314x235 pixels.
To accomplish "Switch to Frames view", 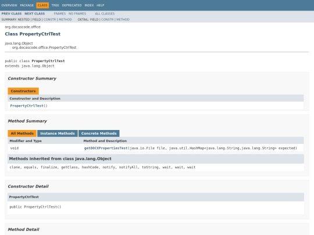I will coord(60,13).
